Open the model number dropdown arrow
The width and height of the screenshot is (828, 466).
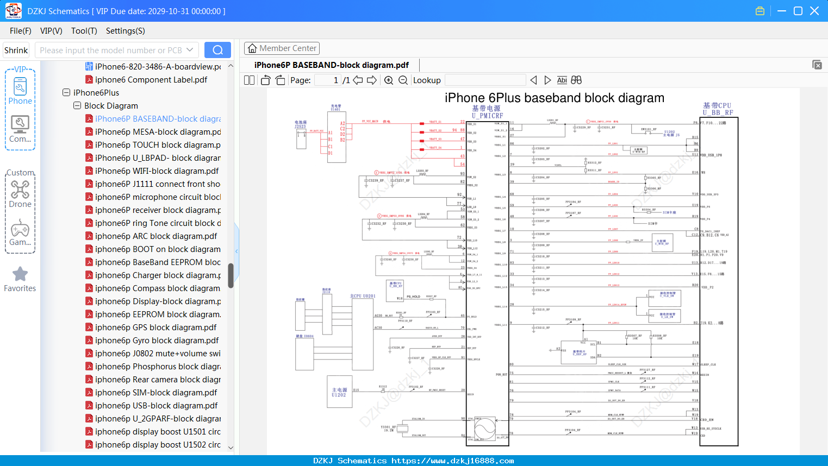(190, 50)
